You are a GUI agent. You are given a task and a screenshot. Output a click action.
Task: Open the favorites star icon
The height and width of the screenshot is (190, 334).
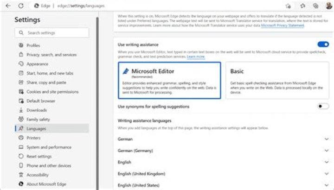tap(302, 6)
